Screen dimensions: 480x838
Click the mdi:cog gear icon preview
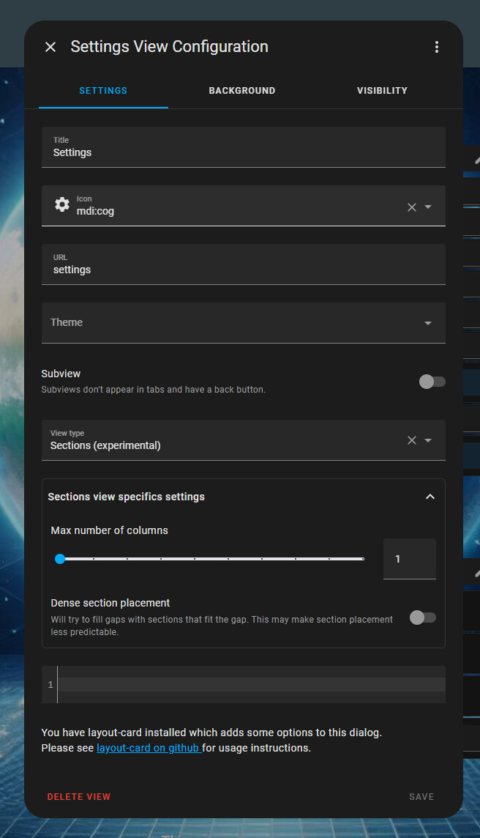(62, 204)
